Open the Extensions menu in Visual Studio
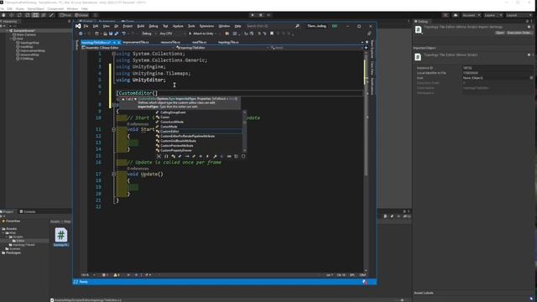The width and height of the screenshot is (537, 302). pyautogui.click(x=206, y=26)
